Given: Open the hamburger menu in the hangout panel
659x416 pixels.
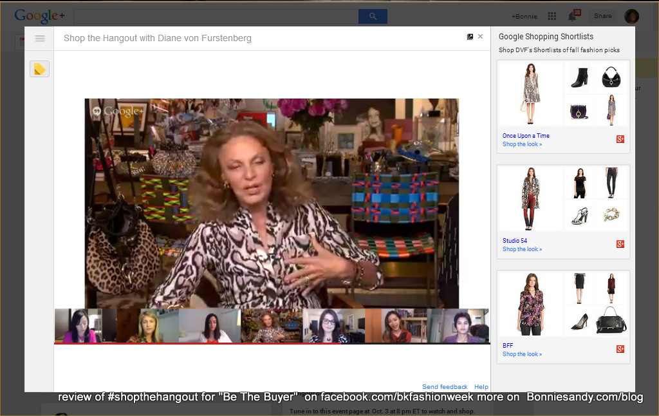Looking at the screenshot, I should 40,39.
